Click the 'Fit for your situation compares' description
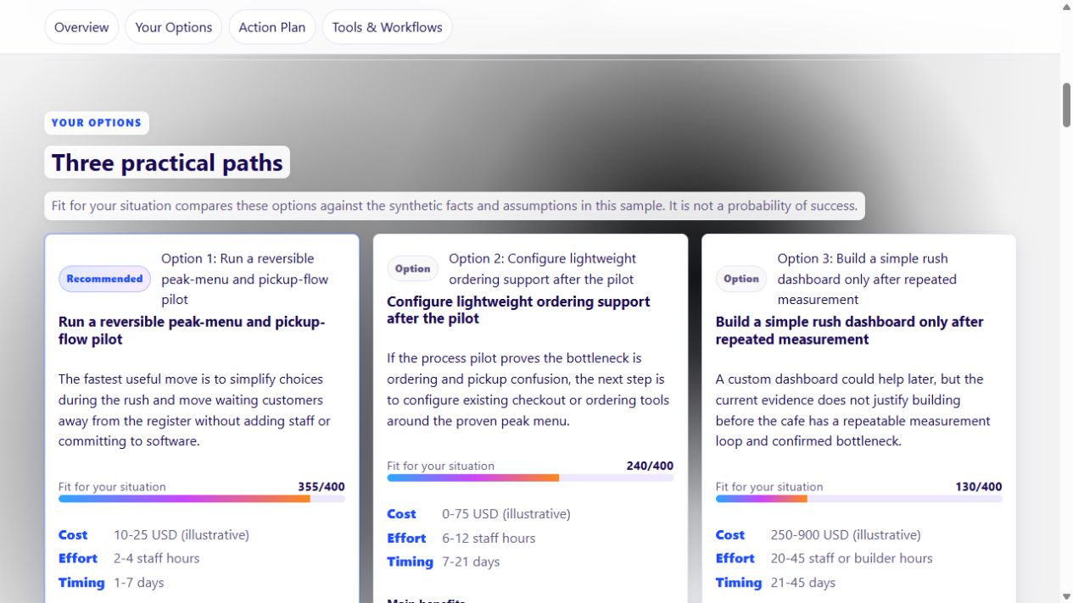1073x603 pixels. 455,206
